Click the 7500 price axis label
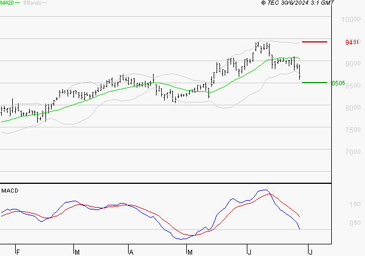 353,130
